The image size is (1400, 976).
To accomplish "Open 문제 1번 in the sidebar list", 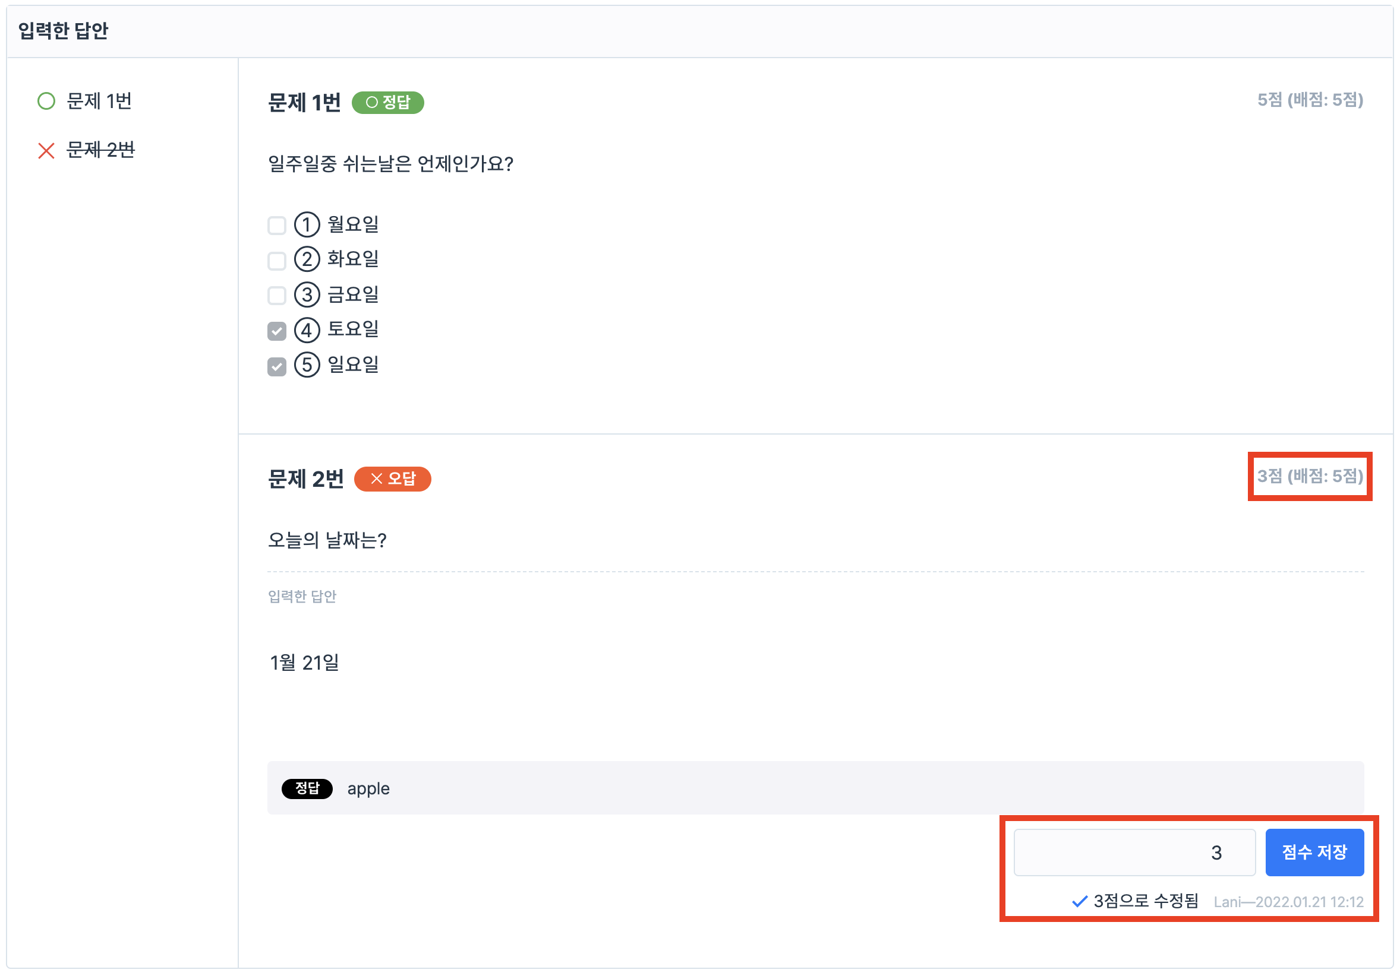I will coord(99,101).
